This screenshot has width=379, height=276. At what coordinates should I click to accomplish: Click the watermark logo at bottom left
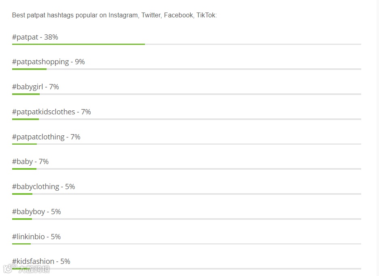(27, 269)
